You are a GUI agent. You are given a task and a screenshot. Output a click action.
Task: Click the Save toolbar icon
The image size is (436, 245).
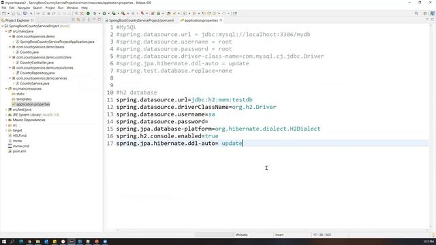[13, 14]
